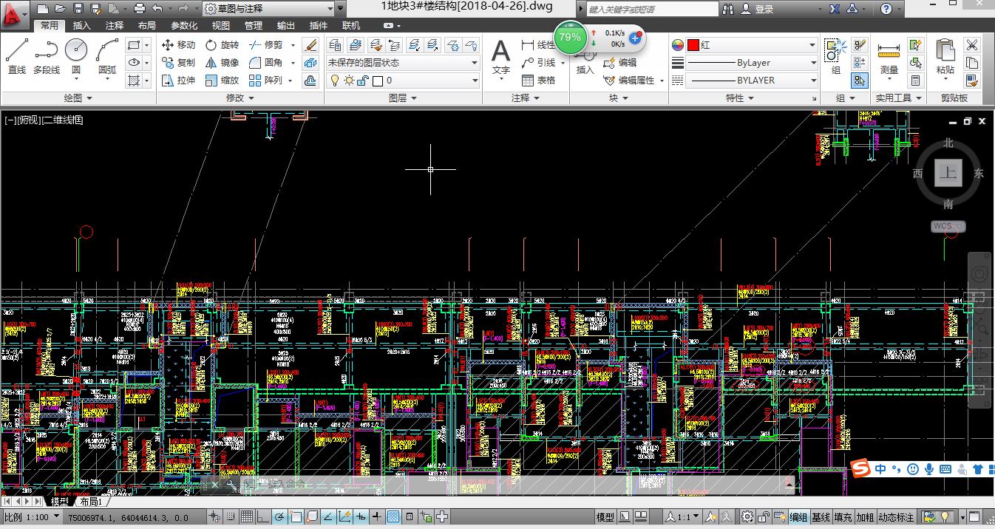Screen dimensions: 995x529
Task: Switch to the 参数化 ribbon tab
Action: (x=184, y=25)
